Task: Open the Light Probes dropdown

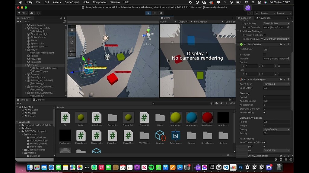Action: (276, 23)
